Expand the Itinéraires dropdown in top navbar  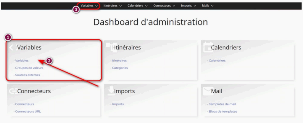pos(112,6)
